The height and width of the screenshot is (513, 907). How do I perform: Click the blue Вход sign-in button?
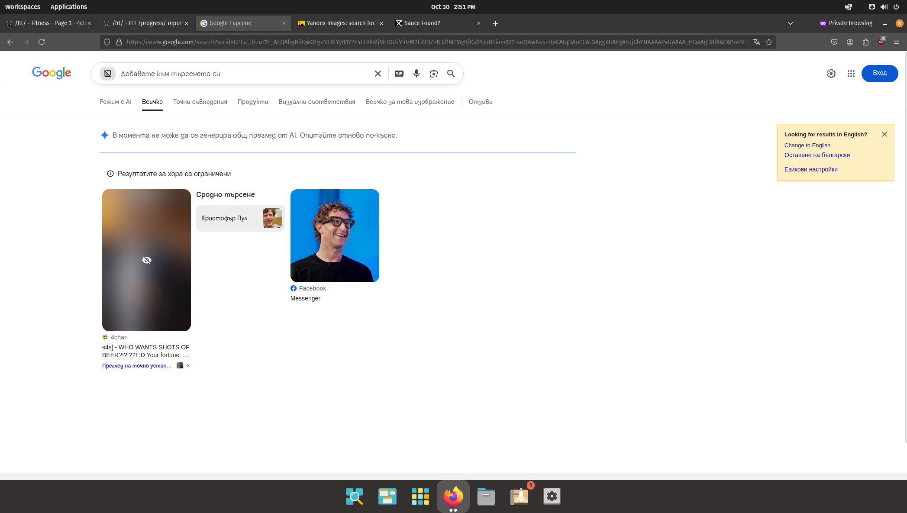879,73
